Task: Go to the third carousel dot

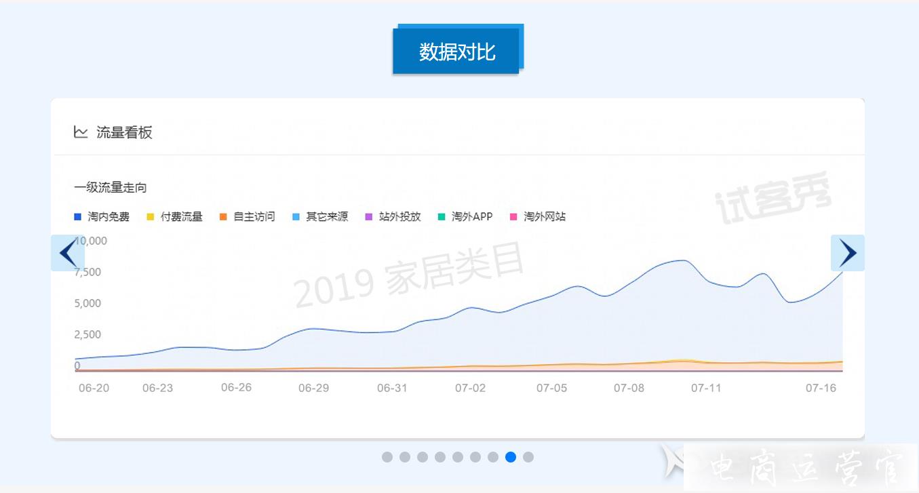Action: [x=423, y=457]
